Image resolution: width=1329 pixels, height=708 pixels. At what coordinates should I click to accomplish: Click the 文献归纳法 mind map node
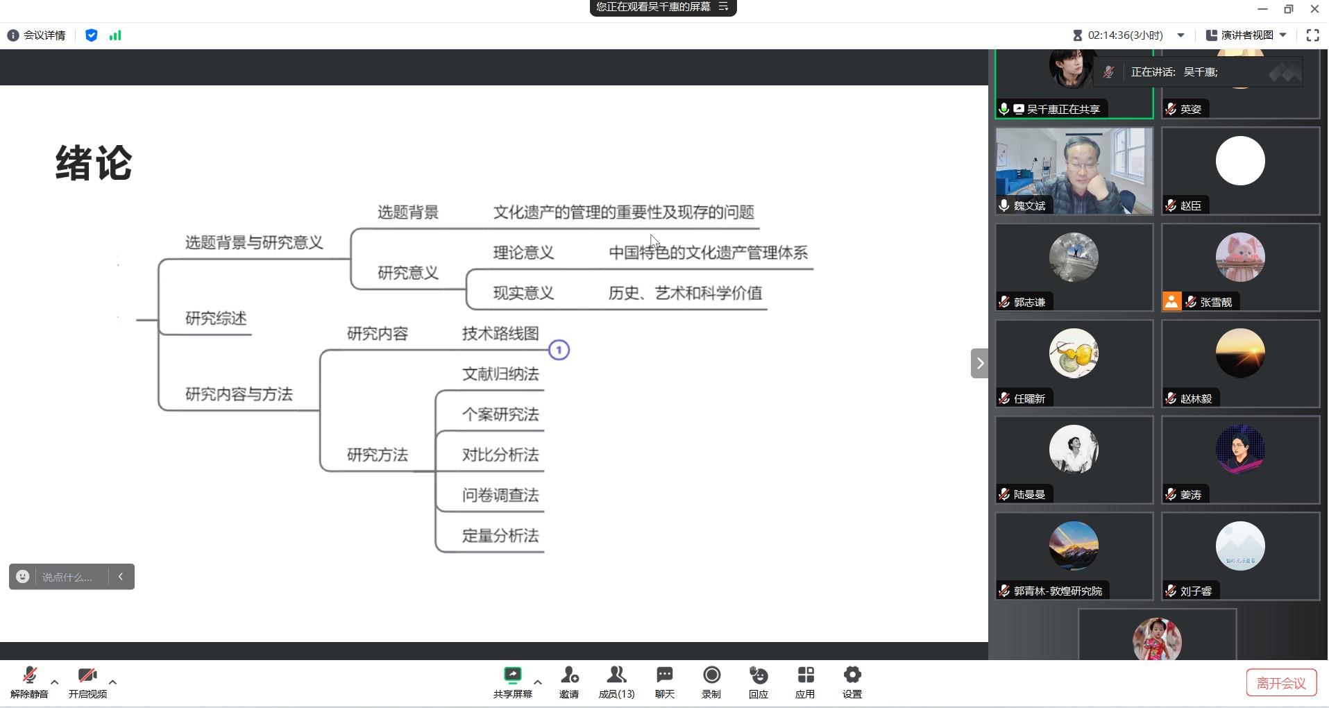500,374
